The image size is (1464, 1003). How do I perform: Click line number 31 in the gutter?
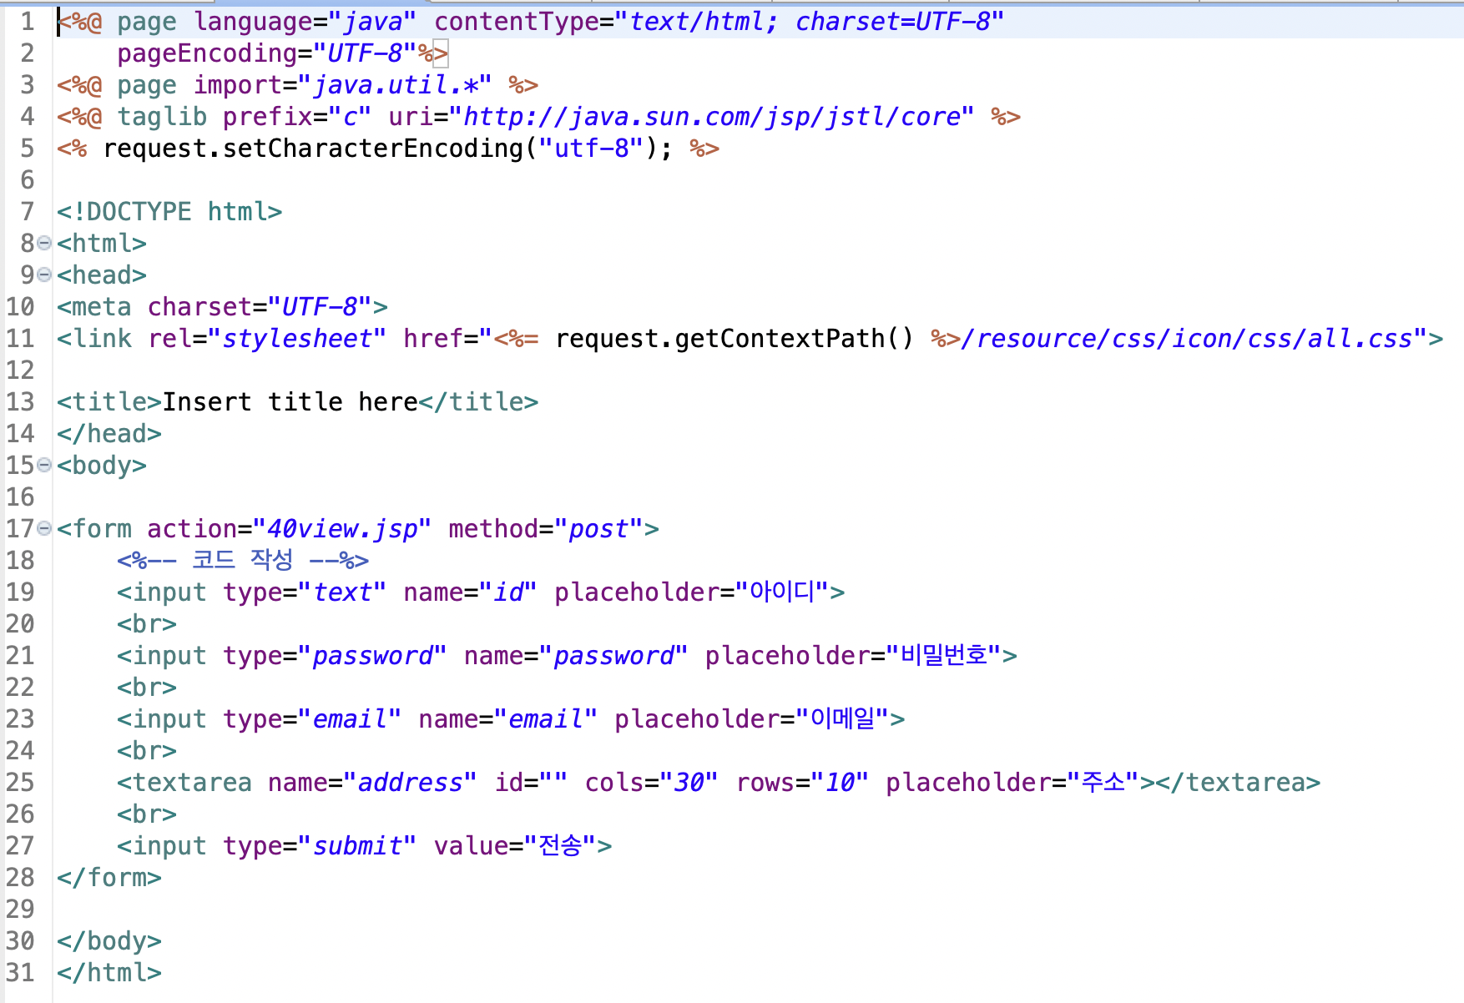[20, 973]
